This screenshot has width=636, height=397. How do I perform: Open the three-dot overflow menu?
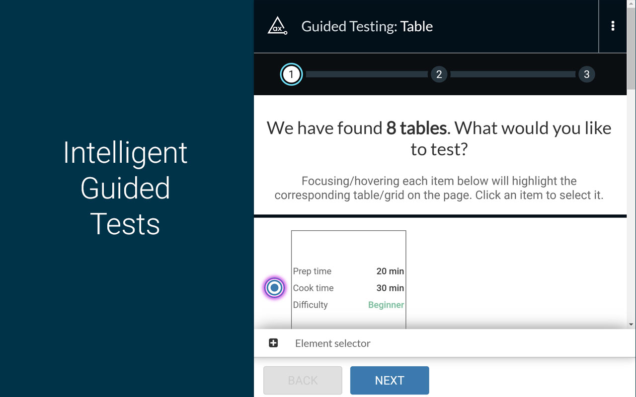click(x=613, y=26)
